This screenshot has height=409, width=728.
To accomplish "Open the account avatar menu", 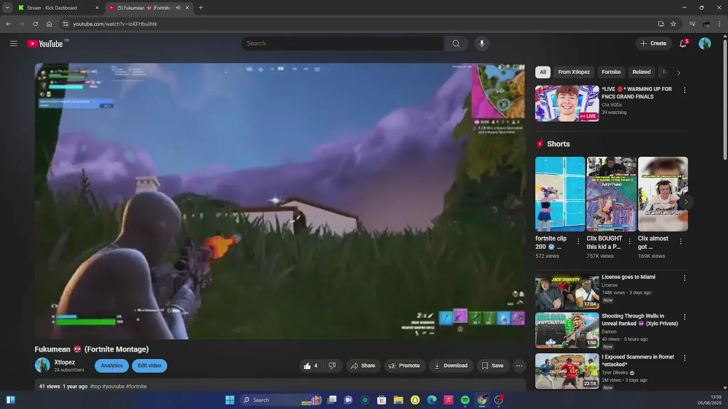I will point(705,44).
